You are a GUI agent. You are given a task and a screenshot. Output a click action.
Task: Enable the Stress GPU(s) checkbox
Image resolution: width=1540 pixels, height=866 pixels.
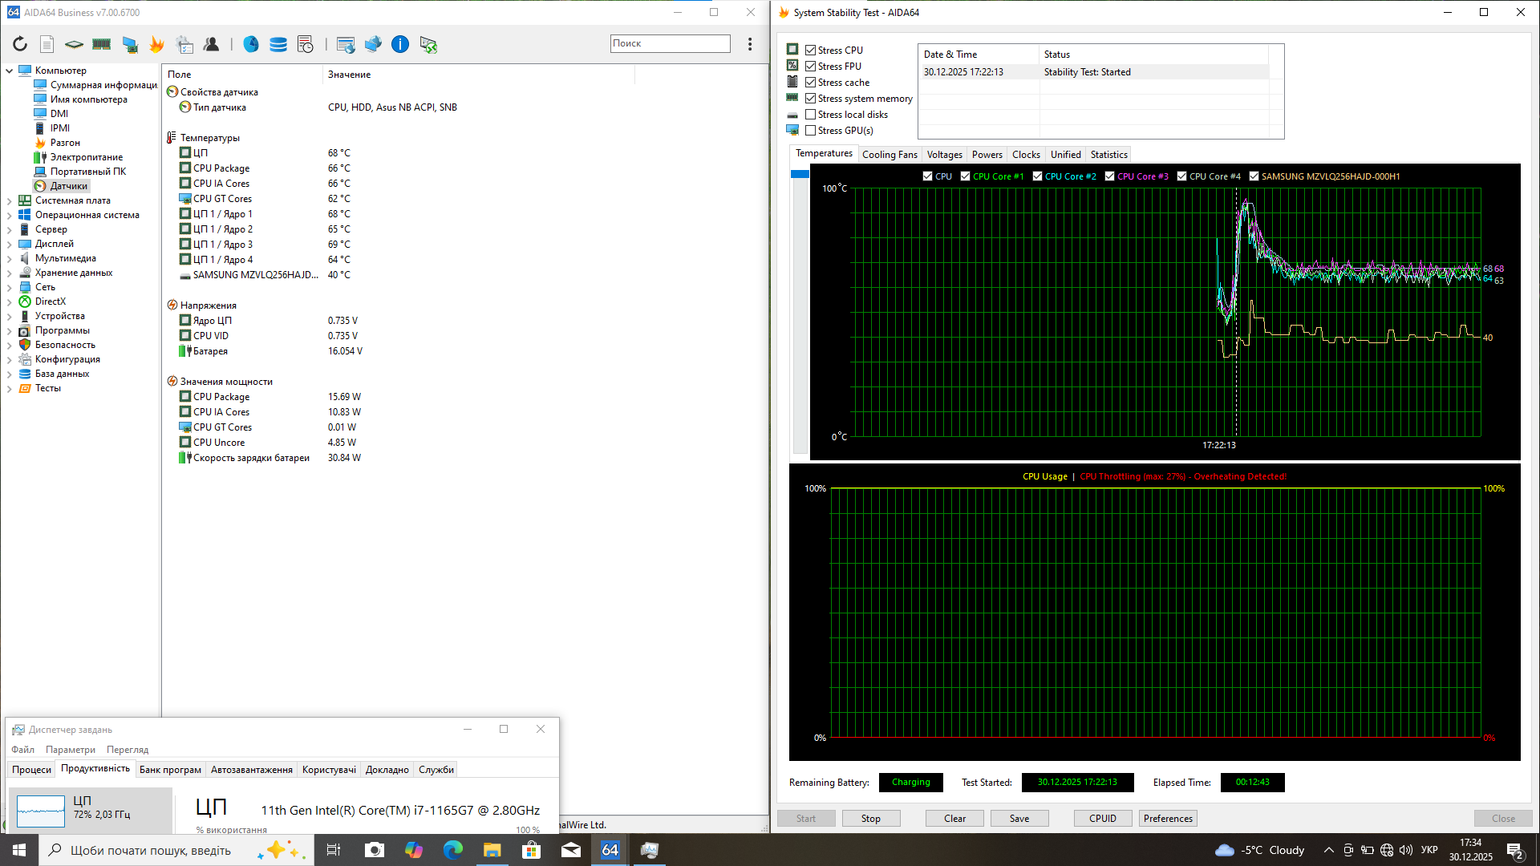[x=810, y=131]
